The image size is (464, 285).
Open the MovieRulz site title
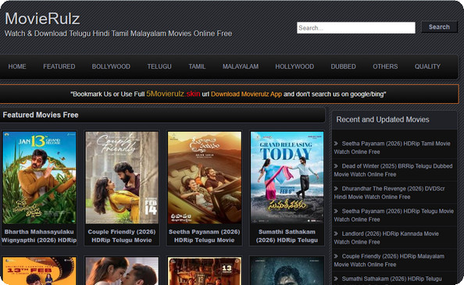(42, 19)
